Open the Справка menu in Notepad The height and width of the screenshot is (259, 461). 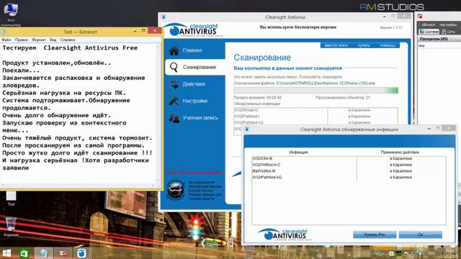point(68,40)
